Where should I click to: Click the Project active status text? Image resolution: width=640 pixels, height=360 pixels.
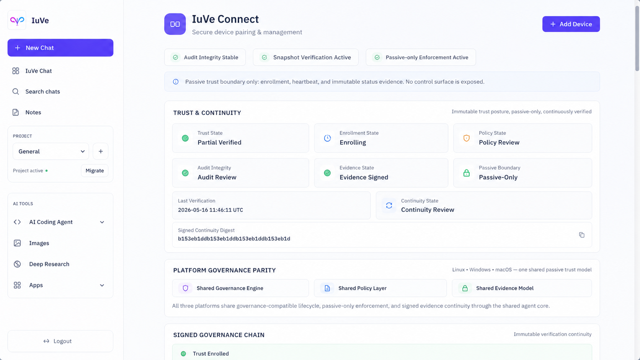(28, 171)
